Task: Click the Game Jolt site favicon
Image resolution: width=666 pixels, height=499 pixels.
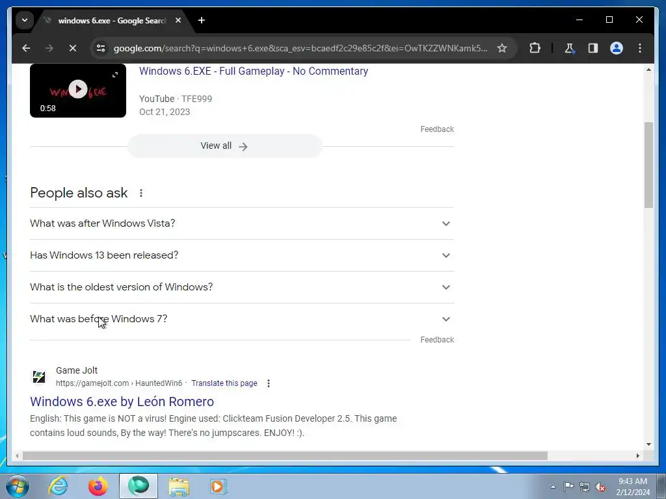Action: point(39,376)
